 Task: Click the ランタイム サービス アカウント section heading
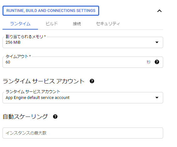[x=44, y=81]
